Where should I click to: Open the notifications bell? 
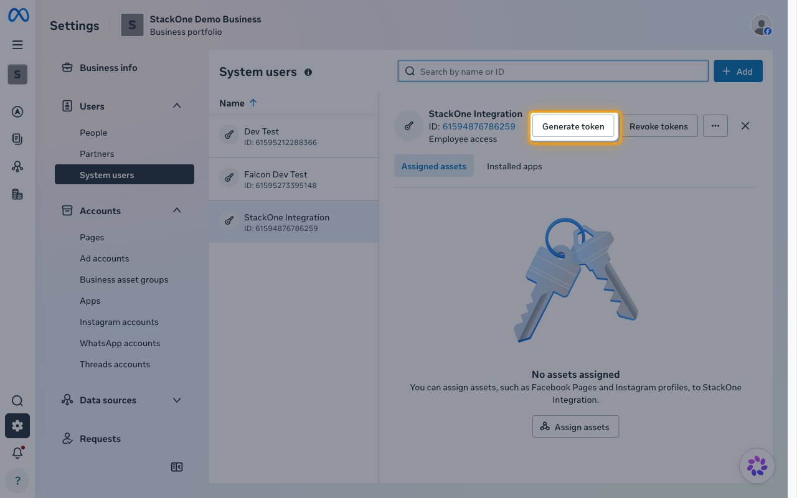(x=17, y=453)
